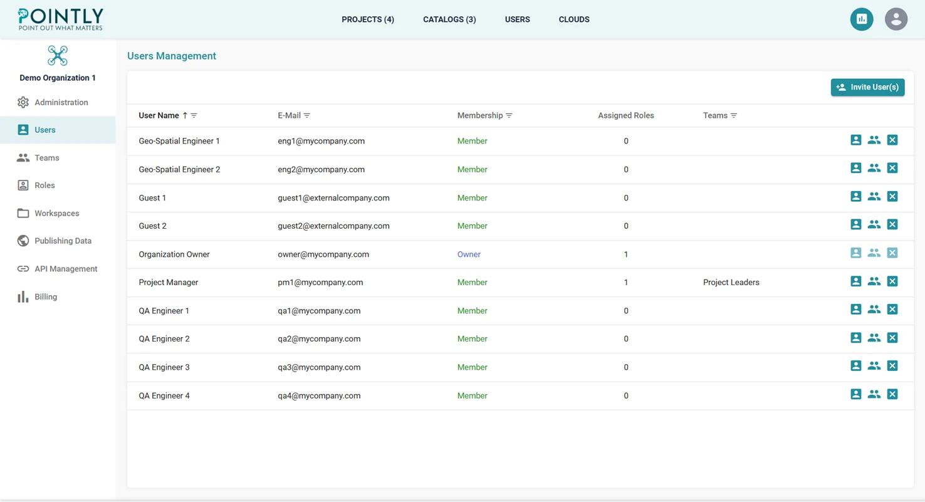Remove user Project Manager with X icon
This screenshot has width=925, height=502.
pyautogui.click(x=892, y=281)
